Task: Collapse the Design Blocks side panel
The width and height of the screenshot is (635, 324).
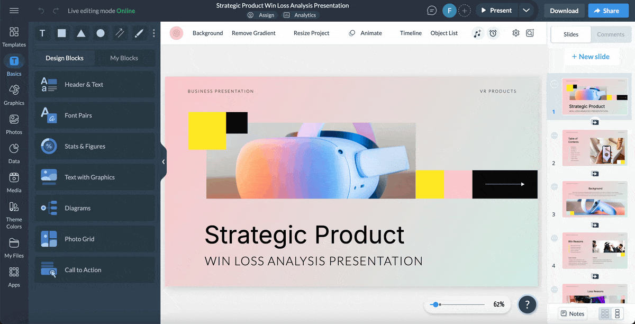Action: [164, 161]
